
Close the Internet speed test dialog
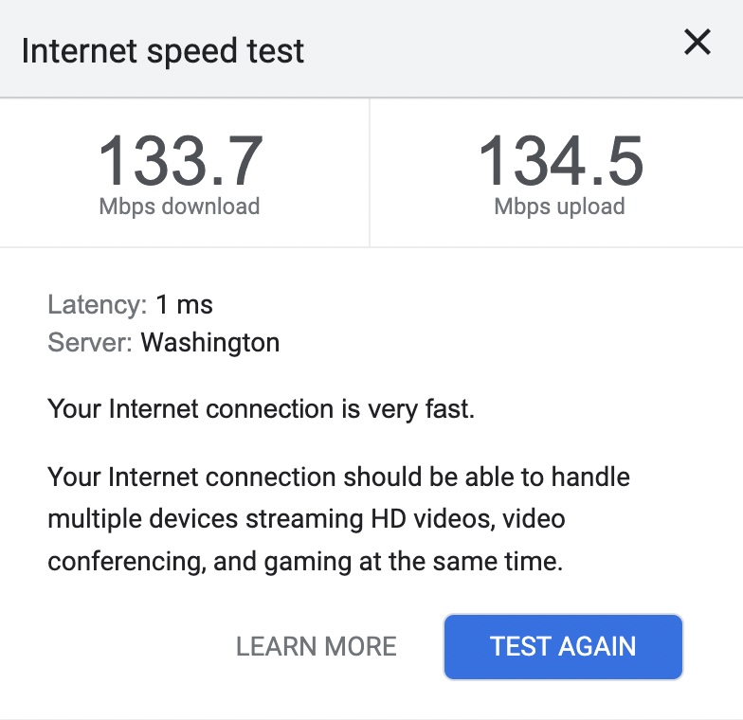[698, 43]
